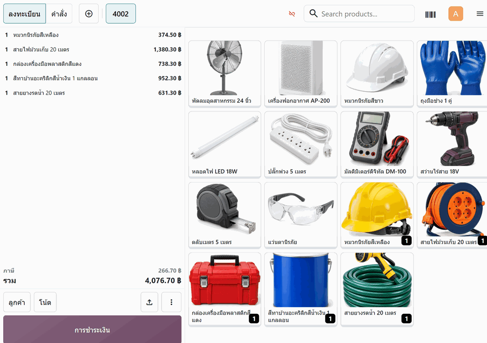
Task: Select the สีทาบ้านอะคริลิกสีน้ำเงิน order line
Action: click(x=93, y=78)
